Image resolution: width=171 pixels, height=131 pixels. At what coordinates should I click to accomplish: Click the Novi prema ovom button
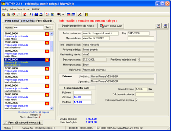111,26
